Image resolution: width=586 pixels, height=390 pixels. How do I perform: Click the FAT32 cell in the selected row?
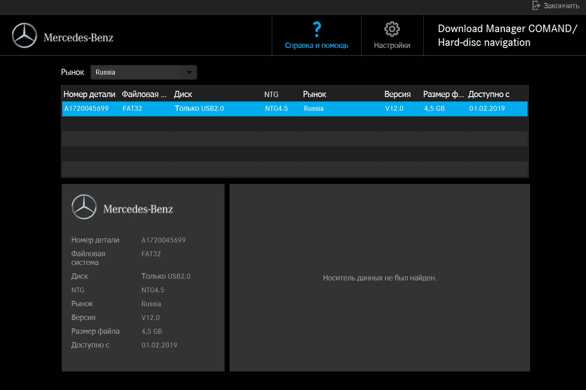coord(132,108)
